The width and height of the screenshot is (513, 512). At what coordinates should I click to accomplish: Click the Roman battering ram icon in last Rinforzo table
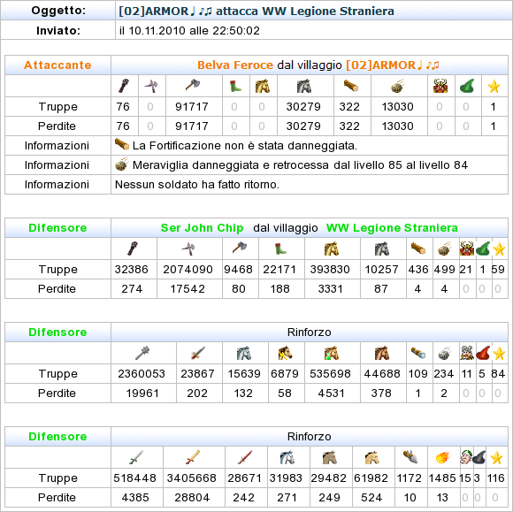point(410,457)
